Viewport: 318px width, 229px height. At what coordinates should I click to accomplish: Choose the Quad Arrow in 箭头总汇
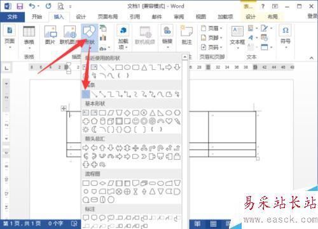135,148
